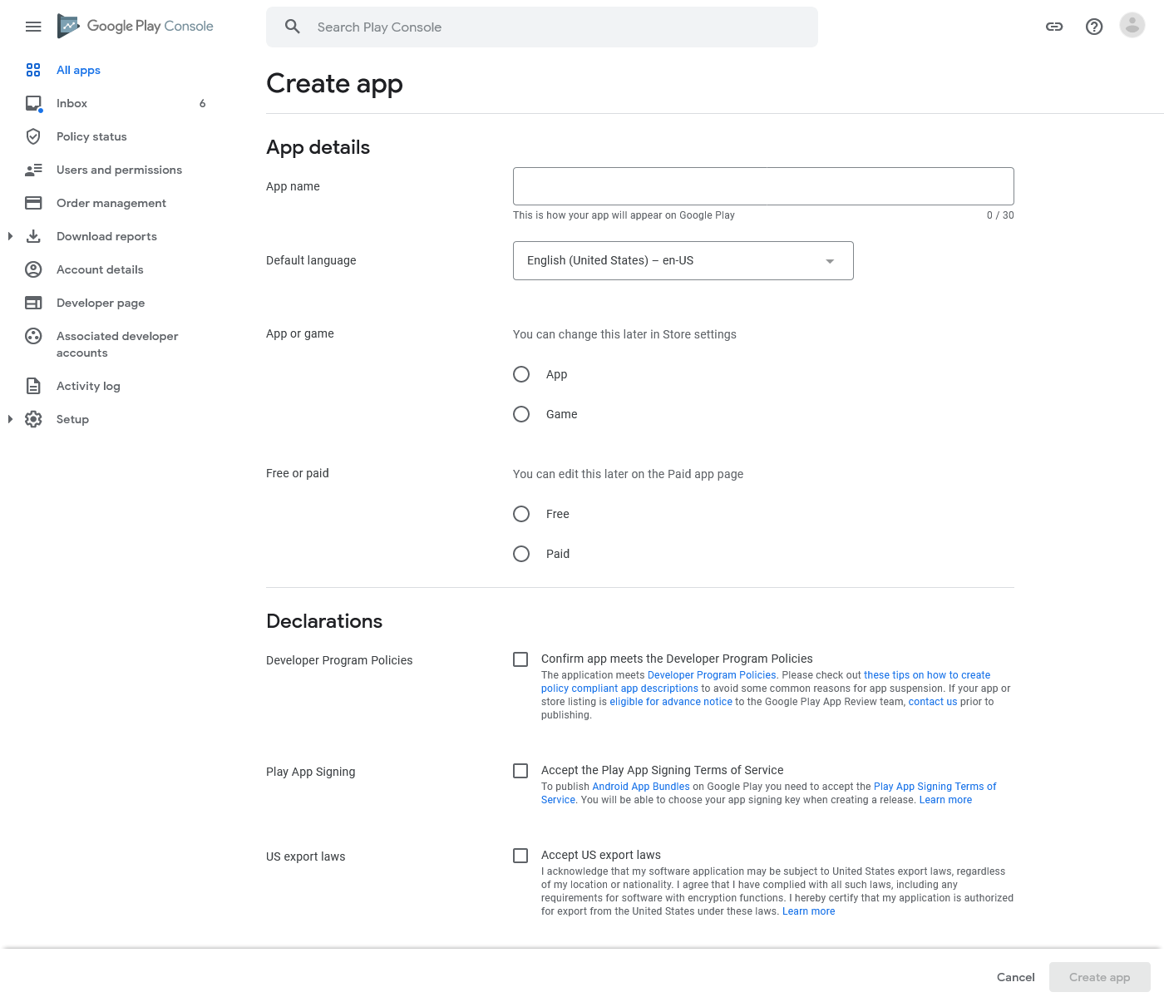Click the Inbox unread count 6
1164x1002 pixels.
click(202, 103)
